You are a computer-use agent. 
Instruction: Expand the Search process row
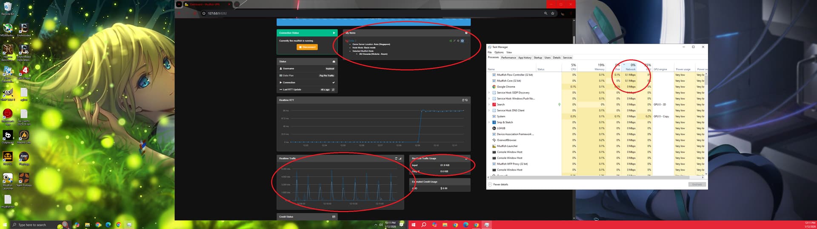click(489, 104)
